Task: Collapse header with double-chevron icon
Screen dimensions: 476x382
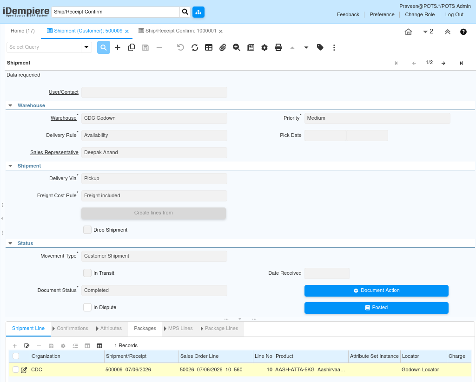Action: click(x=448, y=32)
